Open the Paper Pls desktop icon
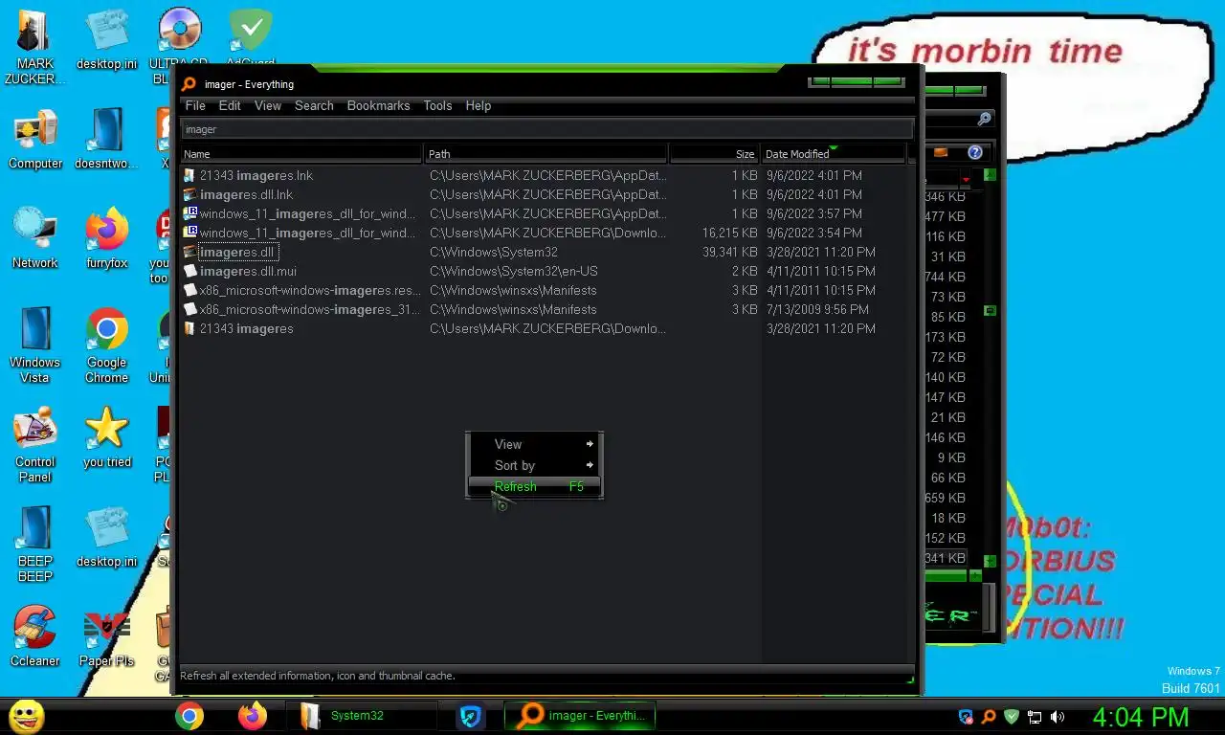 106,636
